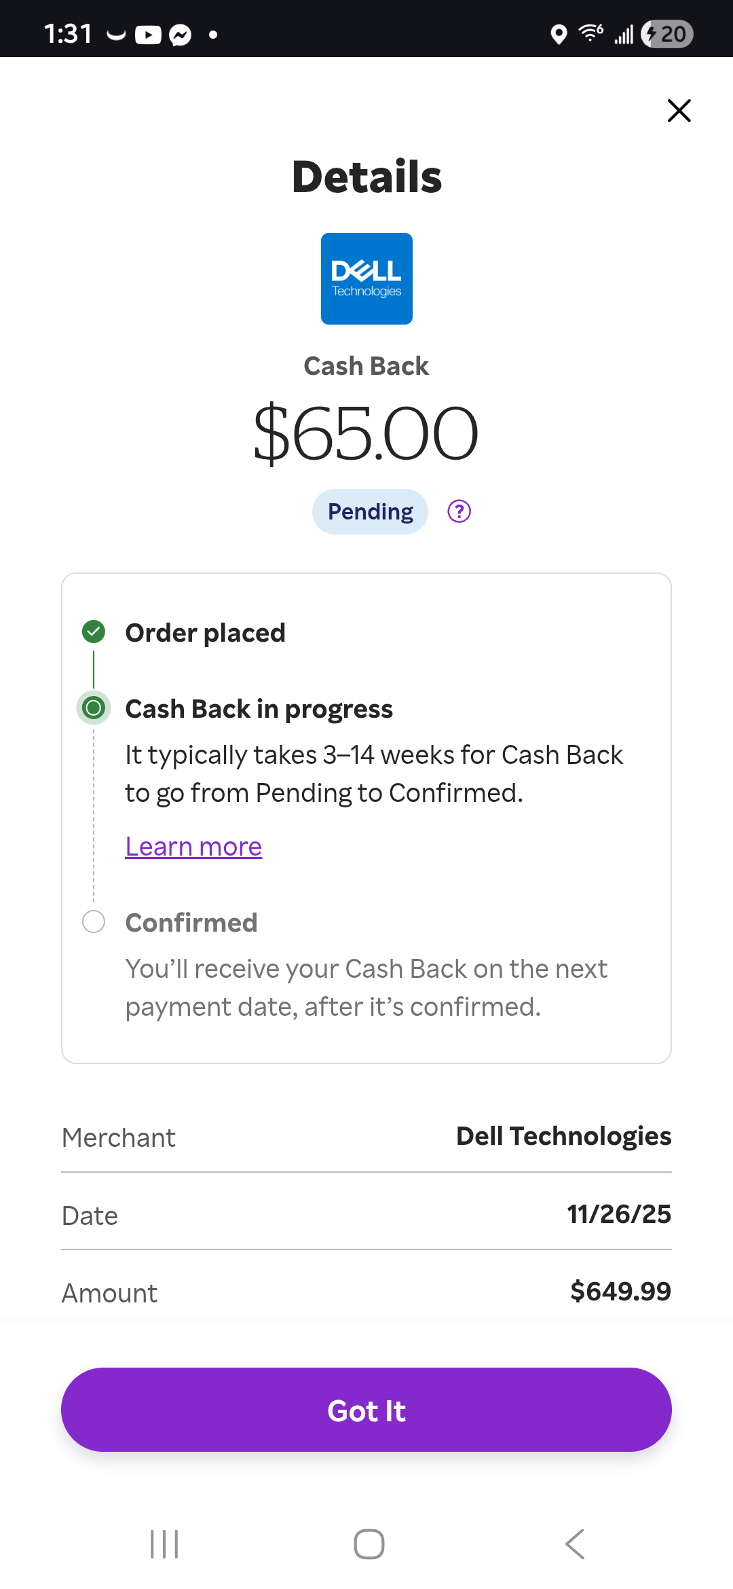Image resolution: width=733 pixels, height=1589 pixels.
Task: Tap the Dell Technologies logo
Action: point(366,278)
